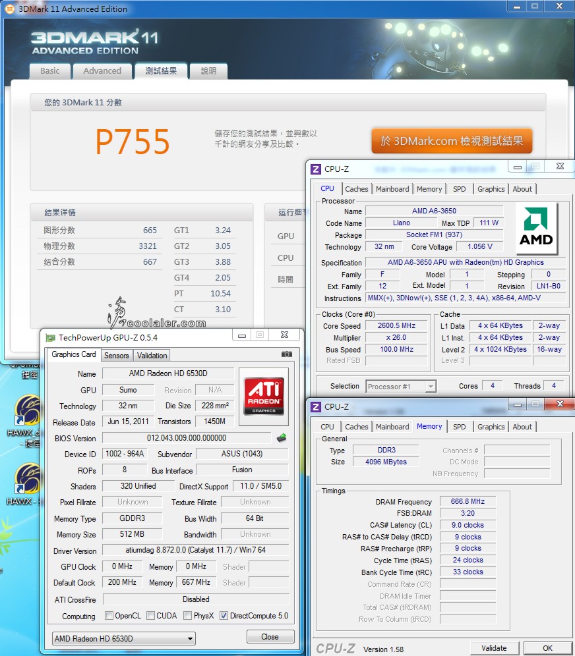Open the Caches tab in upper CPU-Z window
This screenshot has height=656, width=575.
click(x=356, y=189)
